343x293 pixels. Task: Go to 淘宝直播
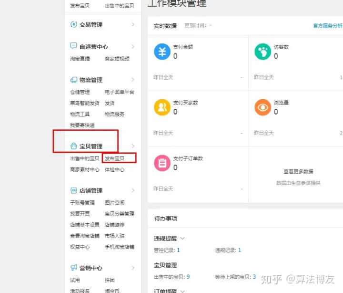click(80, 59)
